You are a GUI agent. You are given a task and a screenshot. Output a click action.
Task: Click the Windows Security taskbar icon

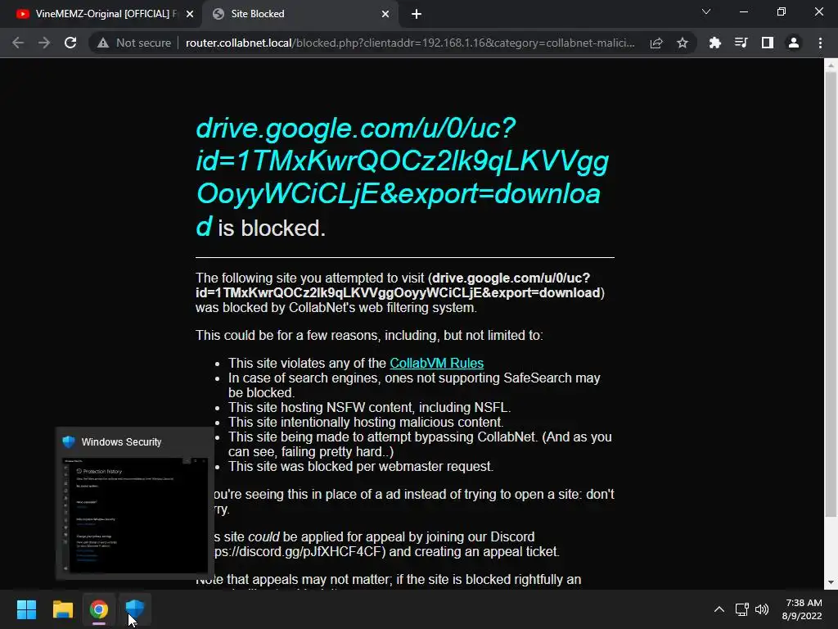(135, 609)
